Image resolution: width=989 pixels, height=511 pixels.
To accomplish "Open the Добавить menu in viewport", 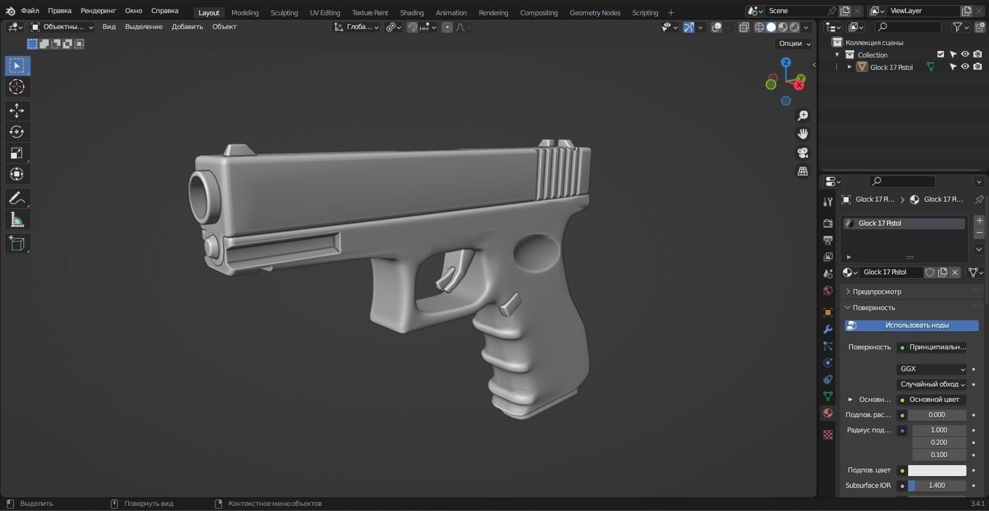I will 187,27.
